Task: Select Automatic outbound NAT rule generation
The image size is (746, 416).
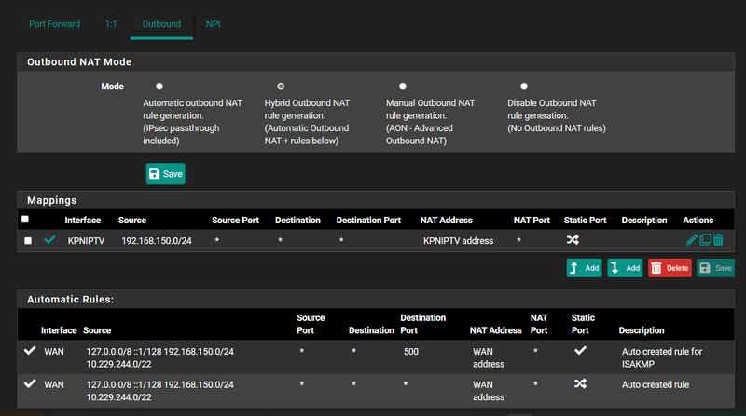Action: click(159, 87)
